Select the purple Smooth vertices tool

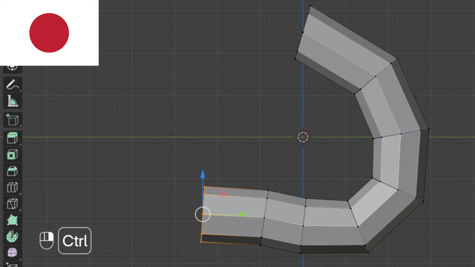click(12, 252)
